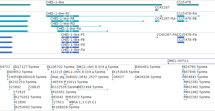Image resolution: width=215 pixels, height=111 pixels.
Task: Select the EK202259.5prime EST label
Action: coord(22,82)
